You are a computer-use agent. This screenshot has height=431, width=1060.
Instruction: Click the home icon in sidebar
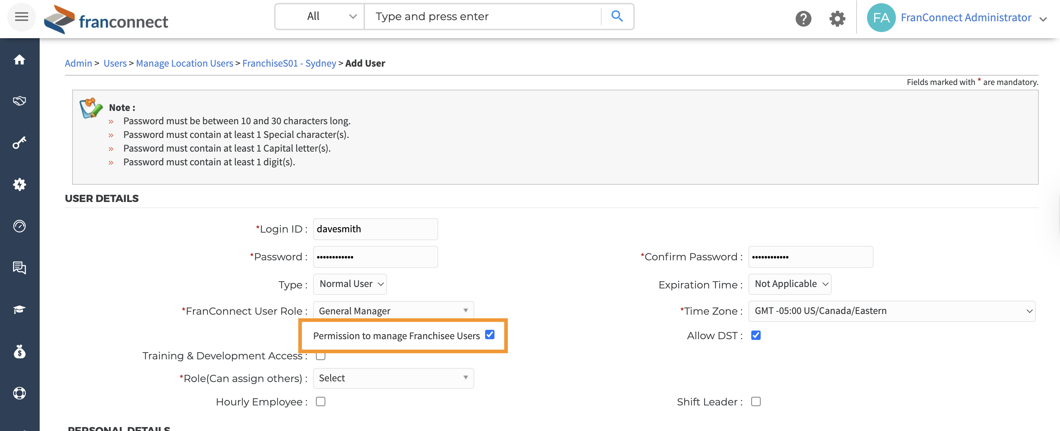click(19, 60)
